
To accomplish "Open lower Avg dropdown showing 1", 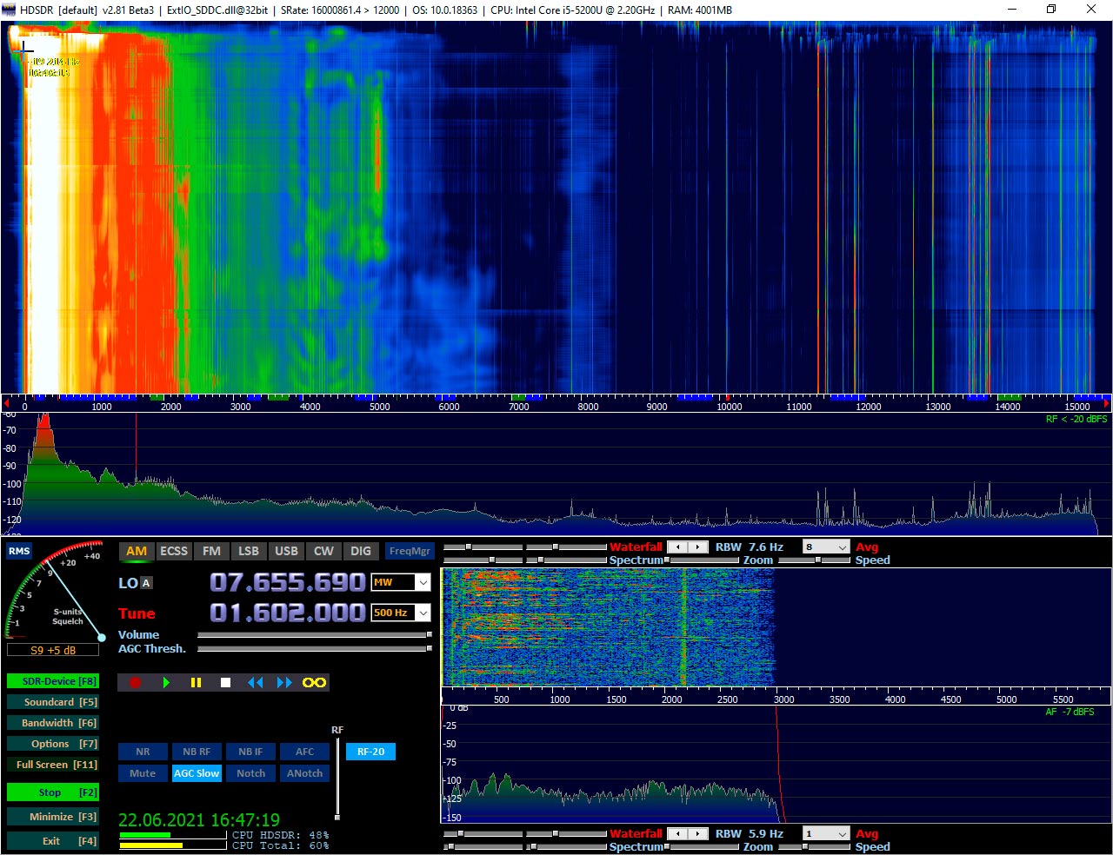I will point(825,834).
